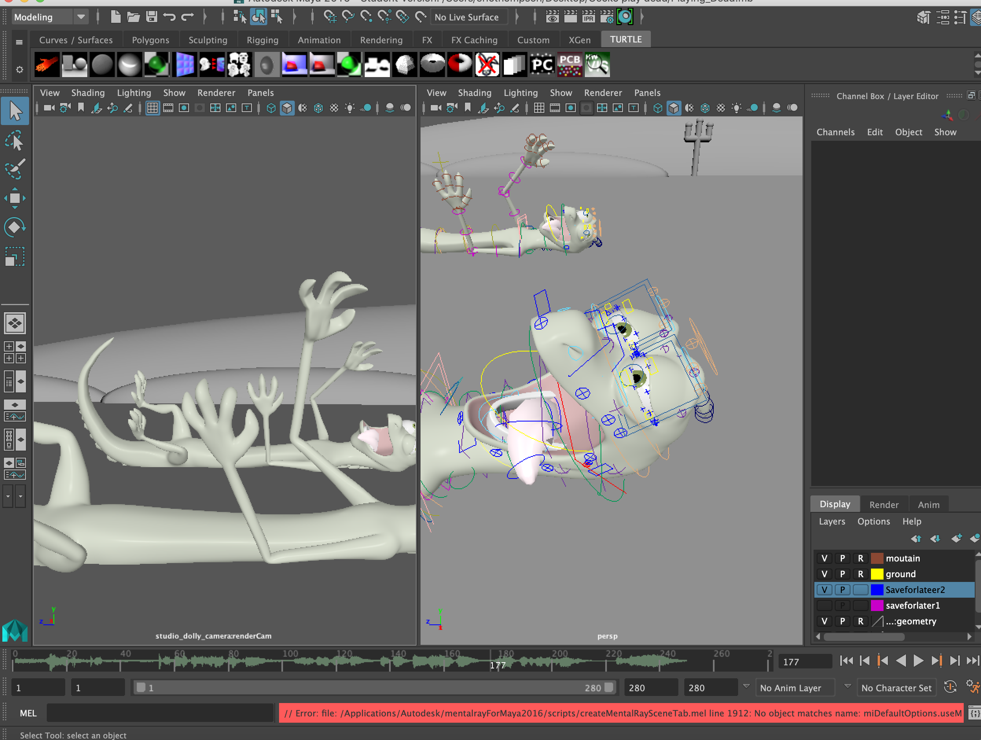Toggle the grid display icon in persp viewport
This screenshot has height=740, width=981.
(539, 107)
